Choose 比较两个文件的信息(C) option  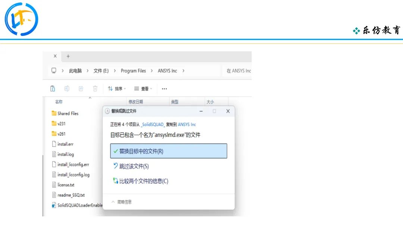[x=141, y=181]
